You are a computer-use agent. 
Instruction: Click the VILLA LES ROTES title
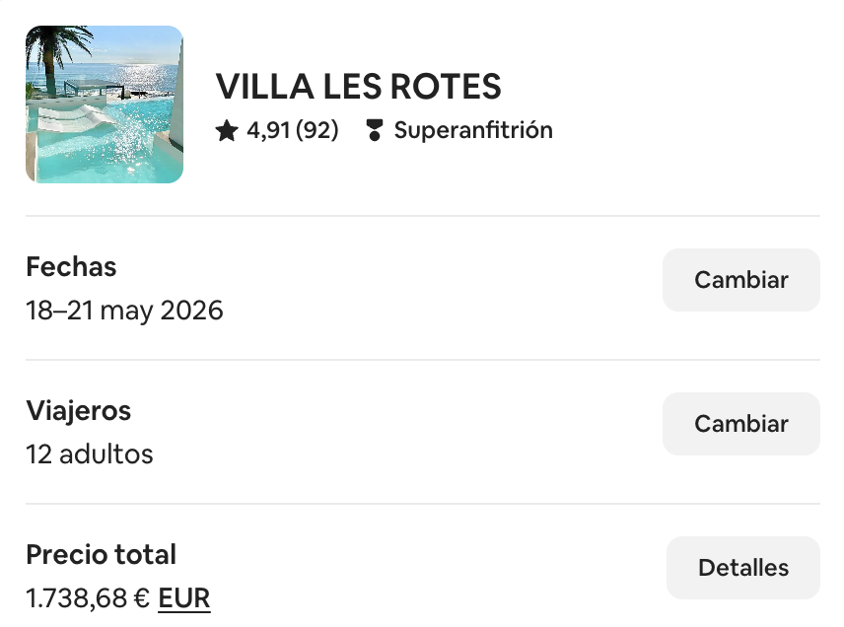(x=359, y=87)
